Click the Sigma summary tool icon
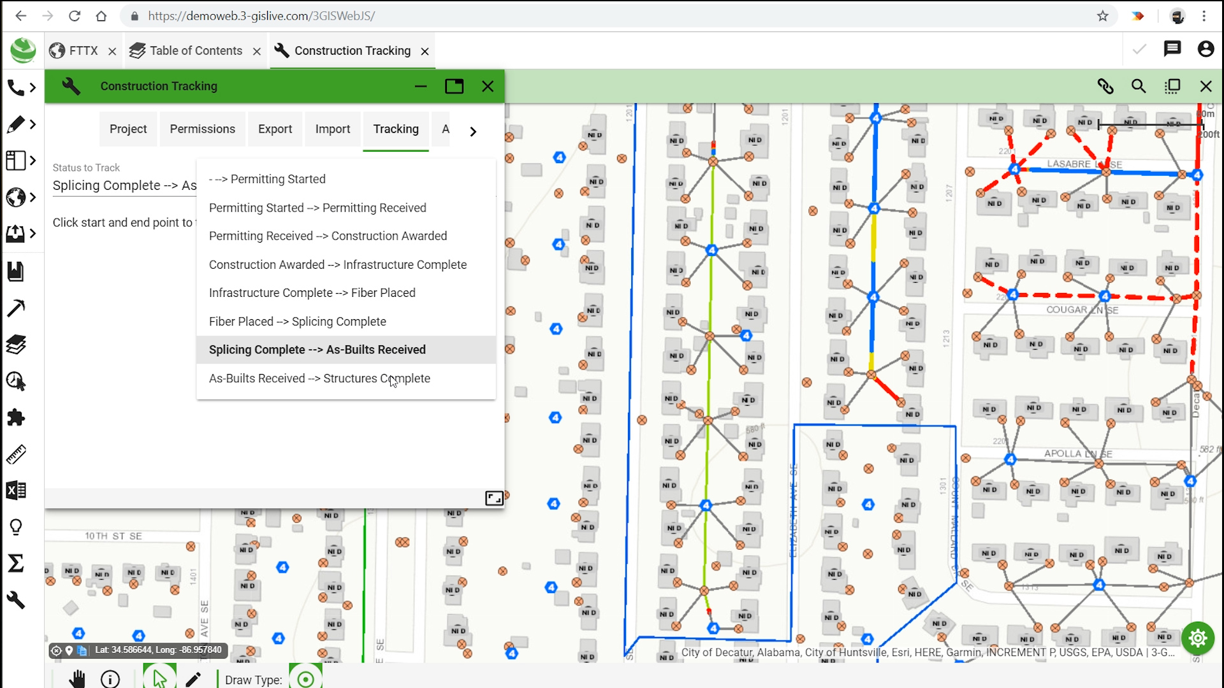1224x688 pixels. pos(16,563)
